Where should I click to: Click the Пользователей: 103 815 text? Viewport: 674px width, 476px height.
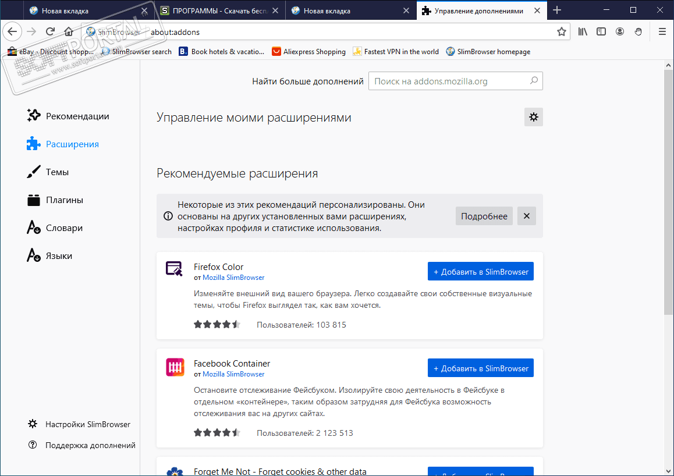[x=301, y=325]
